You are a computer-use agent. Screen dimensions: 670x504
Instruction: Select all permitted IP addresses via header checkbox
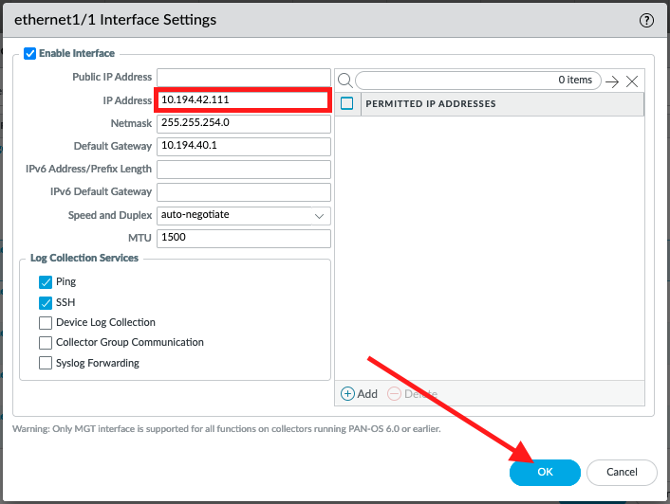click(347, 103)
